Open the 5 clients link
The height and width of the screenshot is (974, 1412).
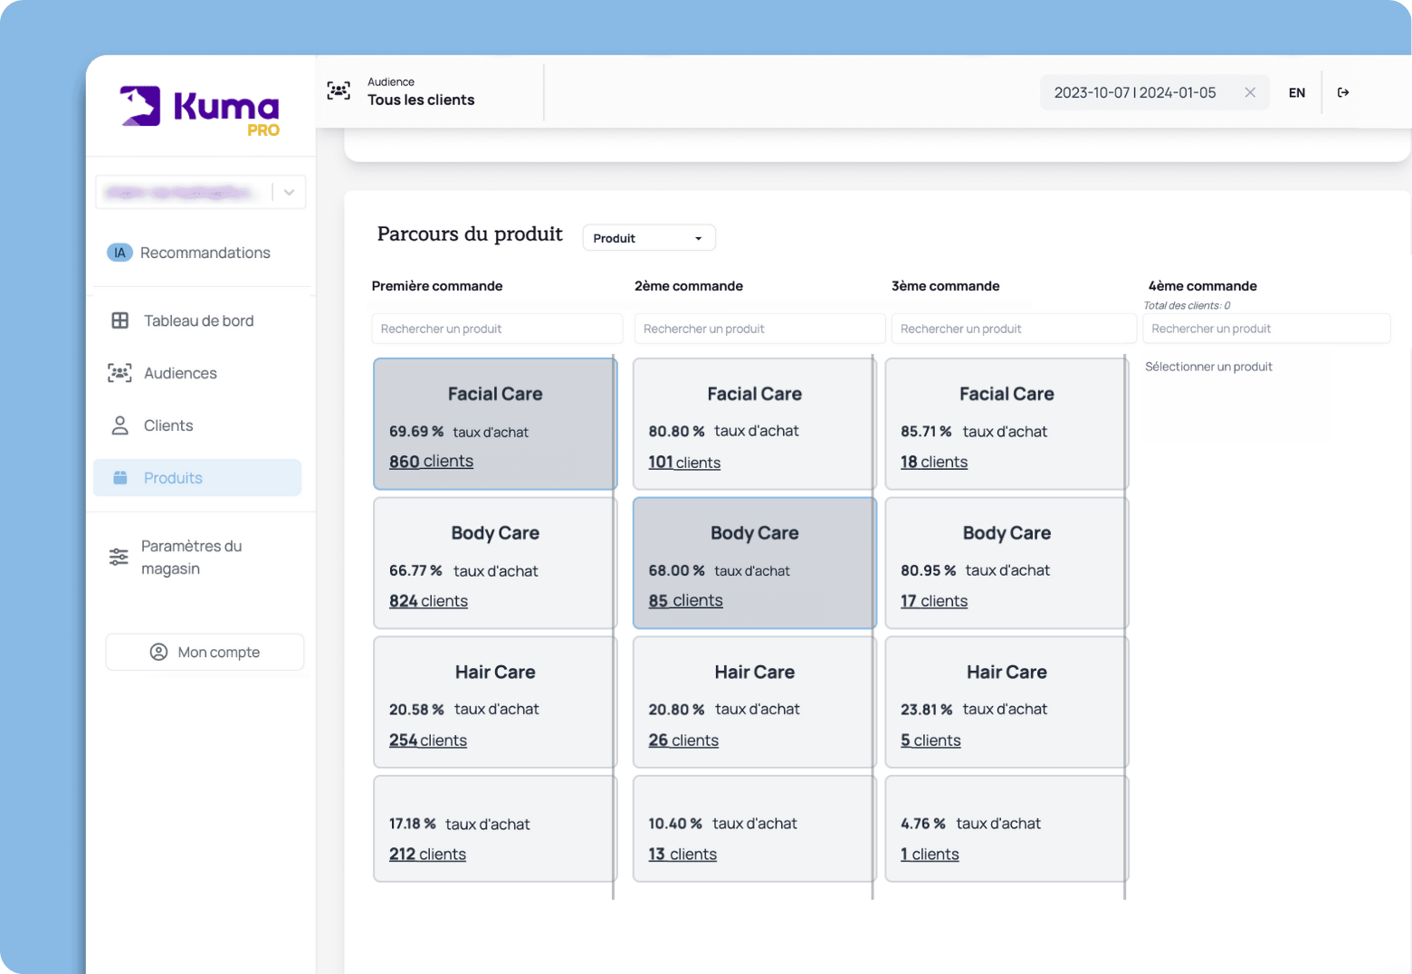[x=930, y=740]
